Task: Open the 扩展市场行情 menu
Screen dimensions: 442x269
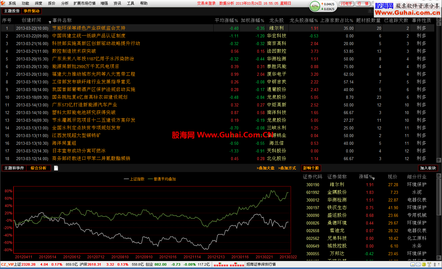Action: 84,3
